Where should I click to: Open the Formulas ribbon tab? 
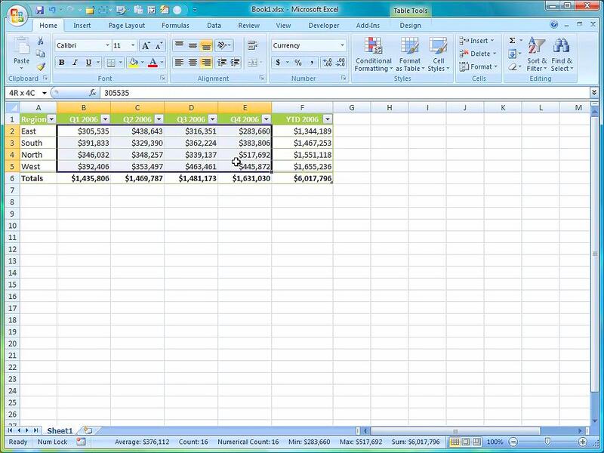(x=174, y=26)
